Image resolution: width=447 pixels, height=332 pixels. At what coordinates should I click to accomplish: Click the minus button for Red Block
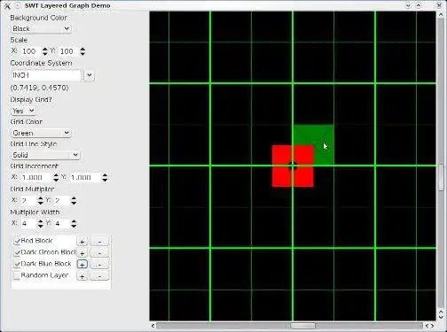[99, 242]
